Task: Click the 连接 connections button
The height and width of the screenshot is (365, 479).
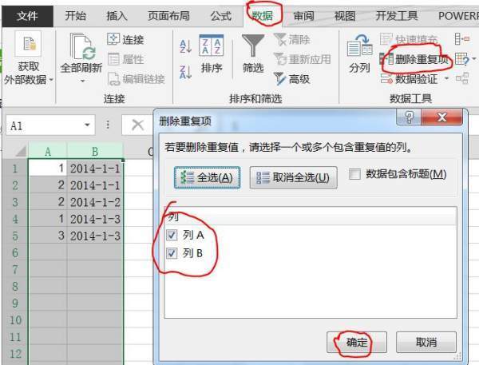Action: tap(125, 39)
